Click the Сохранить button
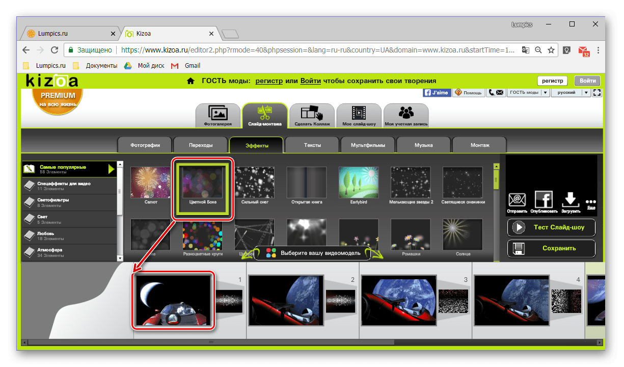624x367 pixels. [551, 248]
